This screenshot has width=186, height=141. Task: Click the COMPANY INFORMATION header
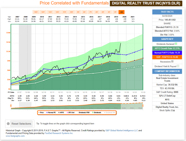(x=167, y=71)
